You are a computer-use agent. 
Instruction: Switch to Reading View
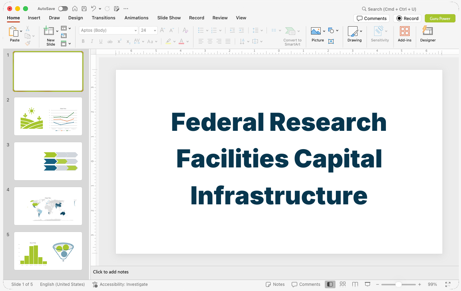click(355, 284)
